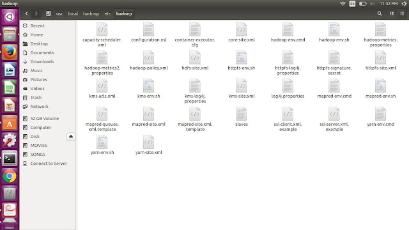The width and height of the screenshot is (409, 230).
Task: Select the httpfs-signature.secret file icon
Action: point(334,57)
